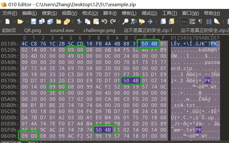Toggle the Edit As Hex button

pyautogui.click(x=184, y=22)
